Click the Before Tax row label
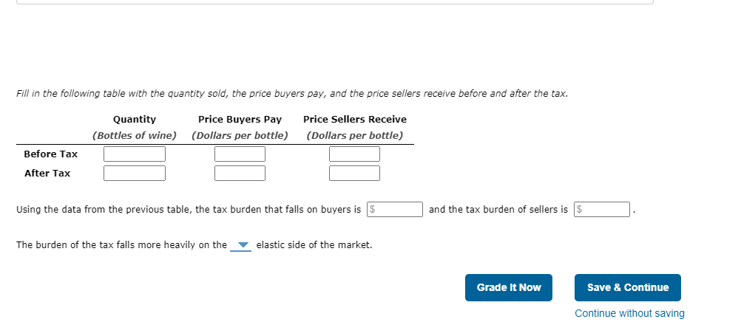The image size is (741, 322). click(50, 154)
